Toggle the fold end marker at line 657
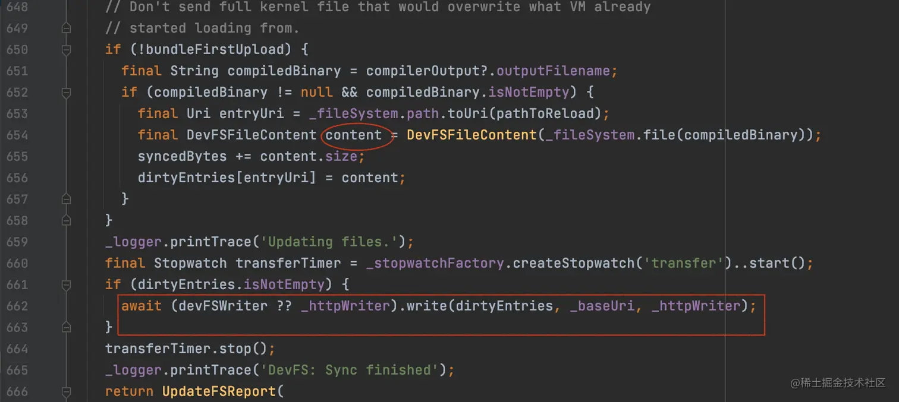The height and width of the screenshot is (402, 899). tap(66, 199)
